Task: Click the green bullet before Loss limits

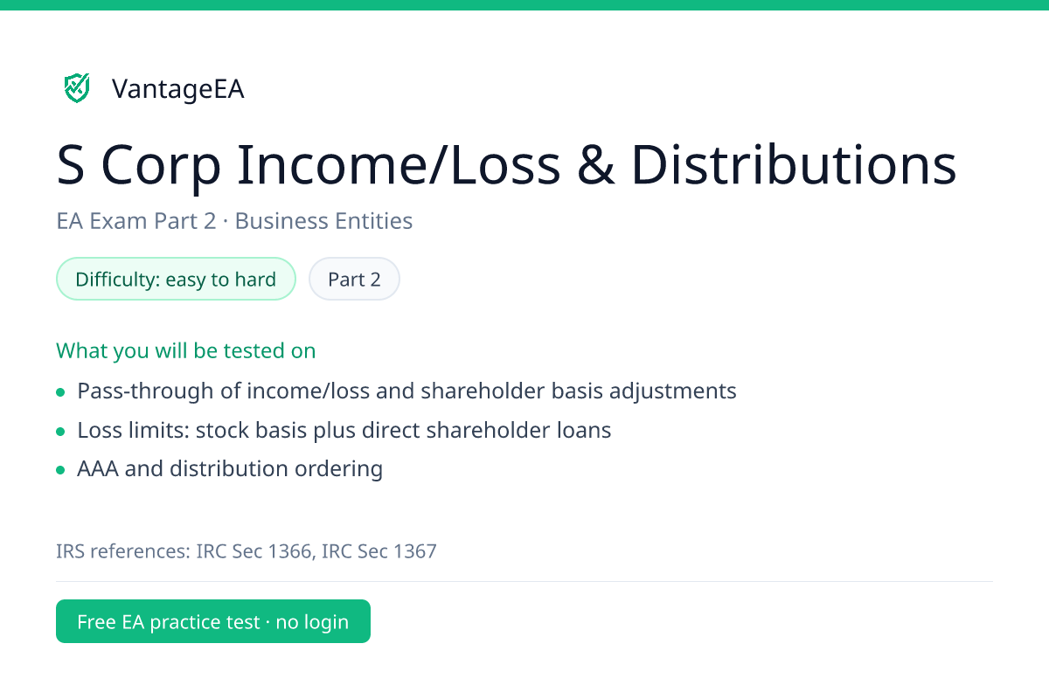Action: (x=60, y=432)
